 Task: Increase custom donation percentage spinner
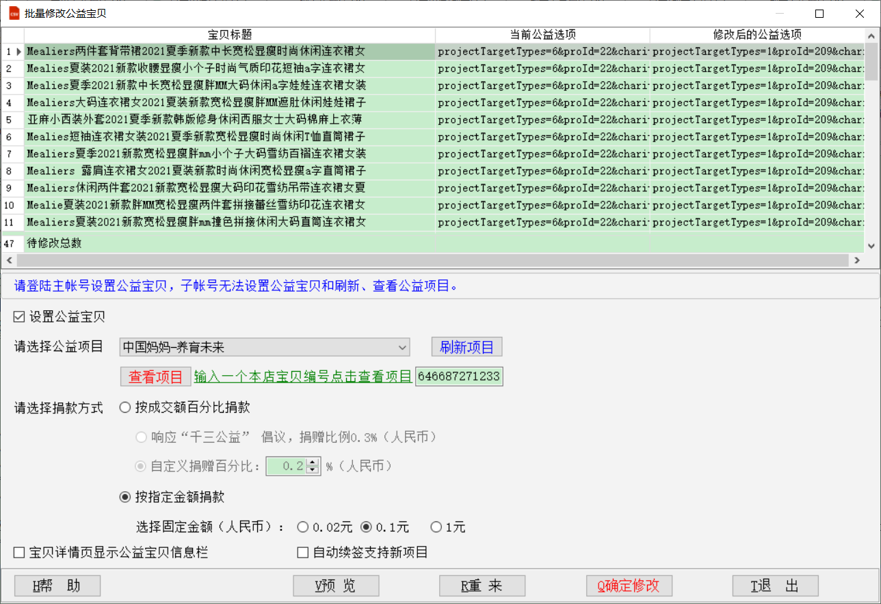pyautogui.click(x=313, y=463)
